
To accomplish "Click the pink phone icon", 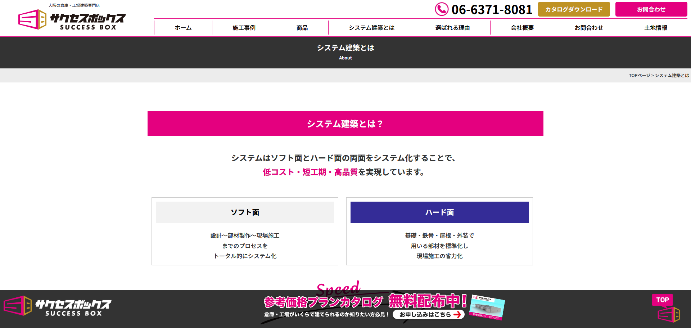I will click(x=441, y=9).
